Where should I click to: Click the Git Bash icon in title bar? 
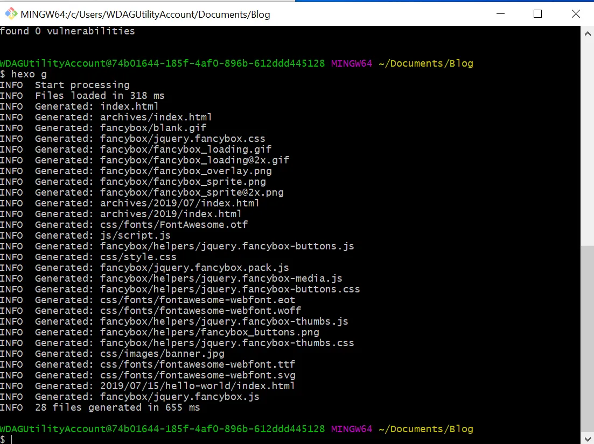point(10,14)
